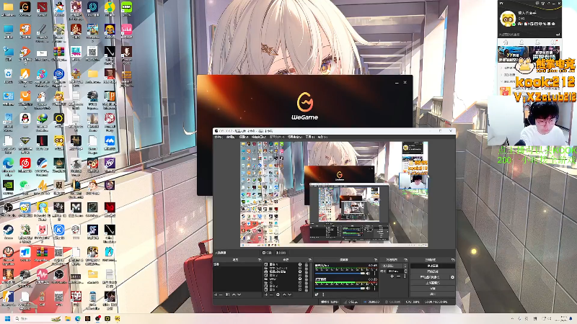577x324 pixels.
Task: Click the settings button in OBS controls
Action: point(432,289)
